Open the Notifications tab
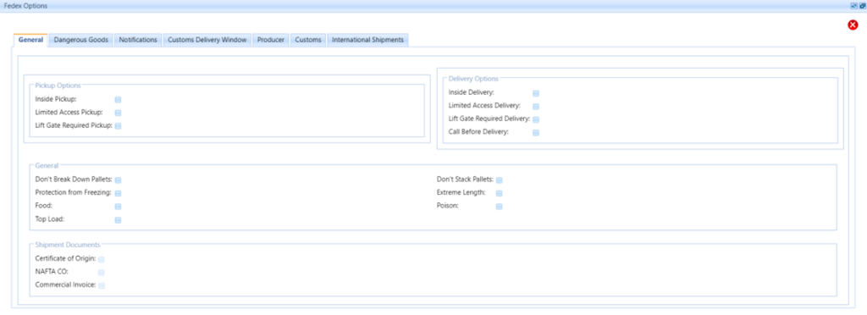Viewport: 867px width, 315px height. [138, 40]
